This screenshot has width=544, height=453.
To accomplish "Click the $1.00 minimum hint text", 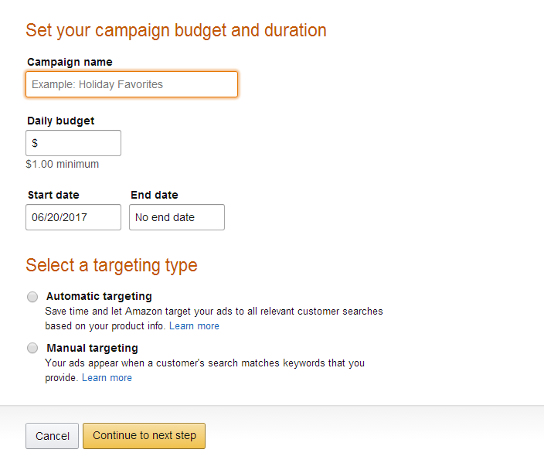I will (x=63, y=164).
